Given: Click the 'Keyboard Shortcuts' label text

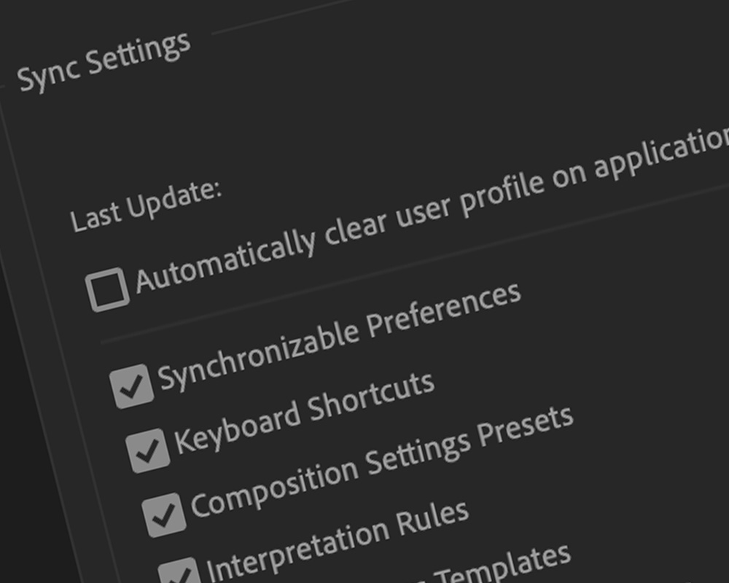Looking at the screenshot, I should pos(303,412).
